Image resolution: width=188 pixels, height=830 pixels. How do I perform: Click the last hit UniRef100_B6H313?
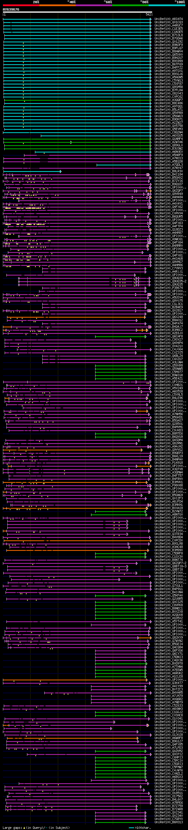(x=168, y=822)
